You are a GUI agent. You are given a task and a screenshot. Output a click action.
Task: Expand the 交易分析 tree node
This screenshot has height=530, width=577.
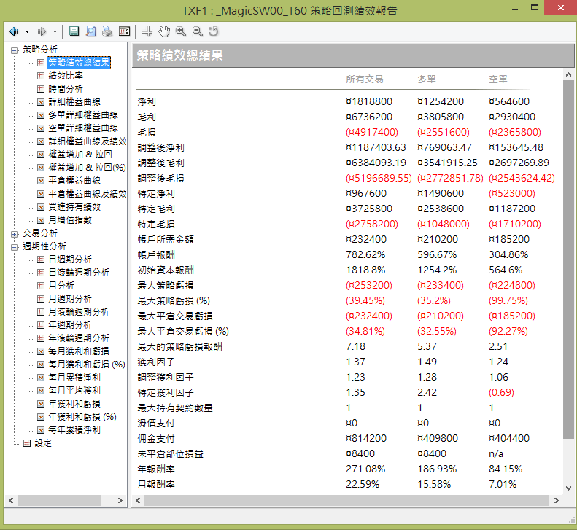pyautogui.click(x=14, y=234)
